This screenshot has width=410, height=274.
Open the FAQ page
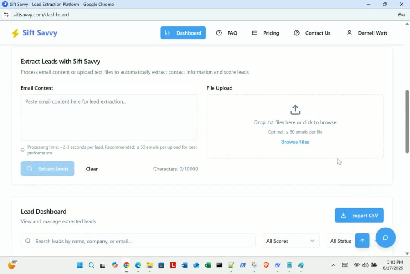click(227, 33)
